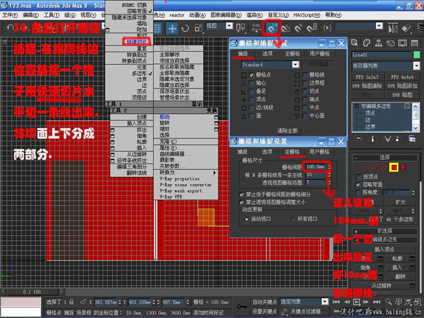Click the Line01 object color swatch
This screenshot has height=318, width=424.
click(416, 54)
